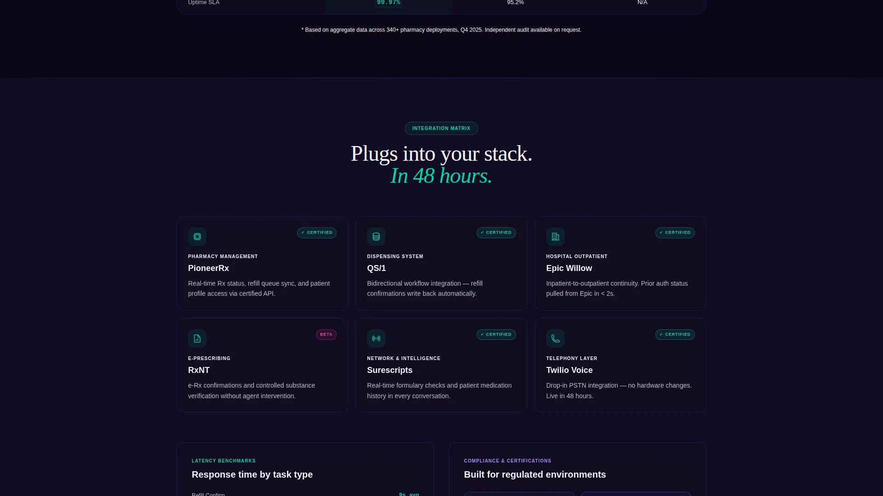This screenshot has height=496, width=883.
Task: Click the Network & Intelligence category label
Action: 404,358
